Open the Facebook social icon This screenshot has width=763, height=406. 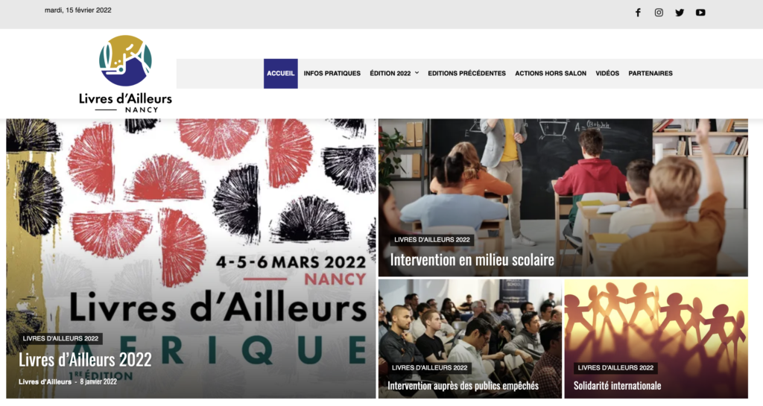click(x=638, y=13)
